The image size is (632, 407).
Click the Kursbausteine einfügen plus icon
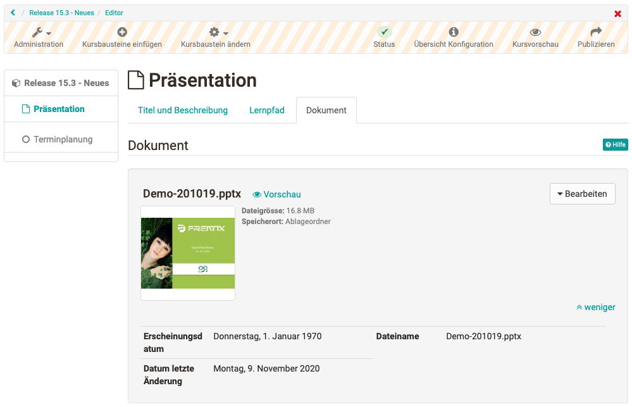[x=122, y=32]
